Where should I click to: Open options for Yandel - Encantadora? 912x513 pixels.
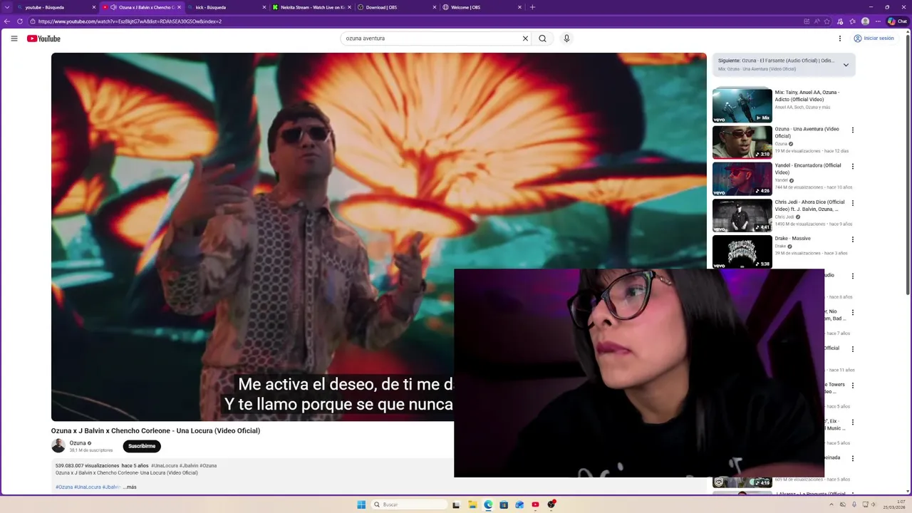click(852, 167)
